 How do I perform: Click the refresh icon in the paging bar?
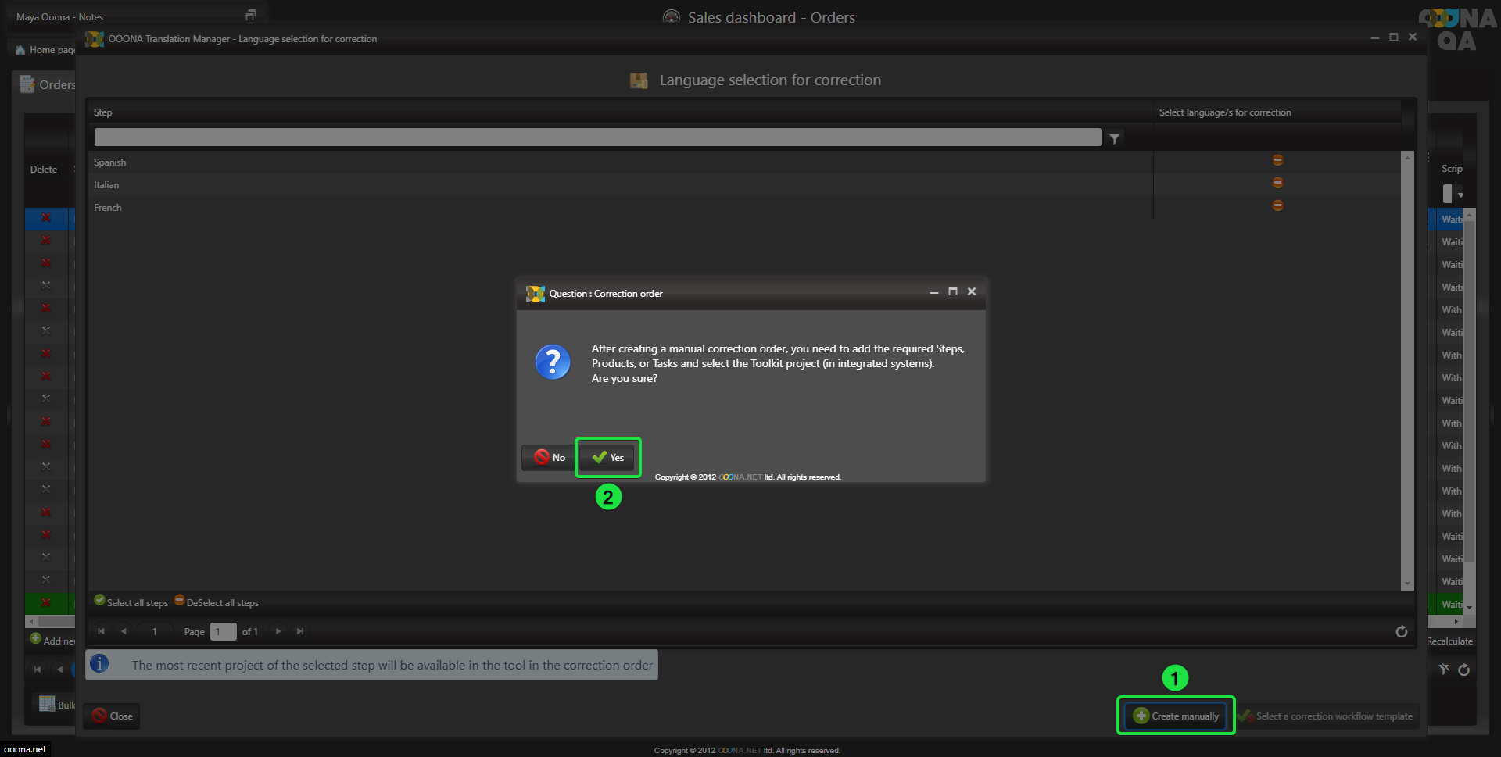pyautogui.click(x=1401, y=631)
